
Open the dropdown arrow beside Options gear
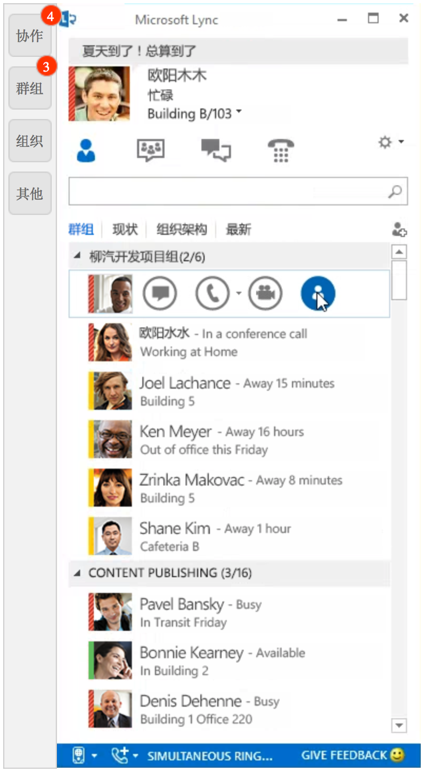click(401, 142)
